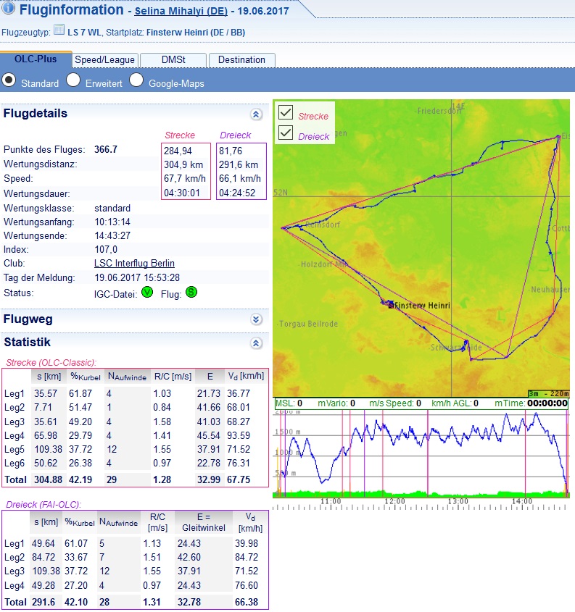575x612 pixels.
Task: Switch to the Speed/League tab
Action: coord(104,60)
